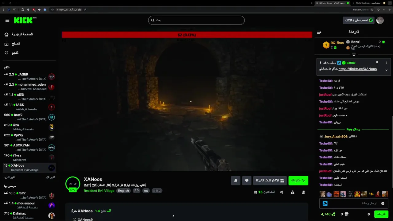Click the search field in the Kick header
This screenshot has height=221, width=393.
point(196,20)
